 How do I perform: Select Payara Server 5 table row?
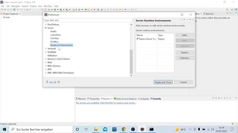[155, 39]
